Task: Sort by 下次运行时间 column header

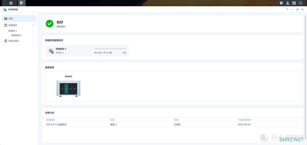Action: pos(267,120)
